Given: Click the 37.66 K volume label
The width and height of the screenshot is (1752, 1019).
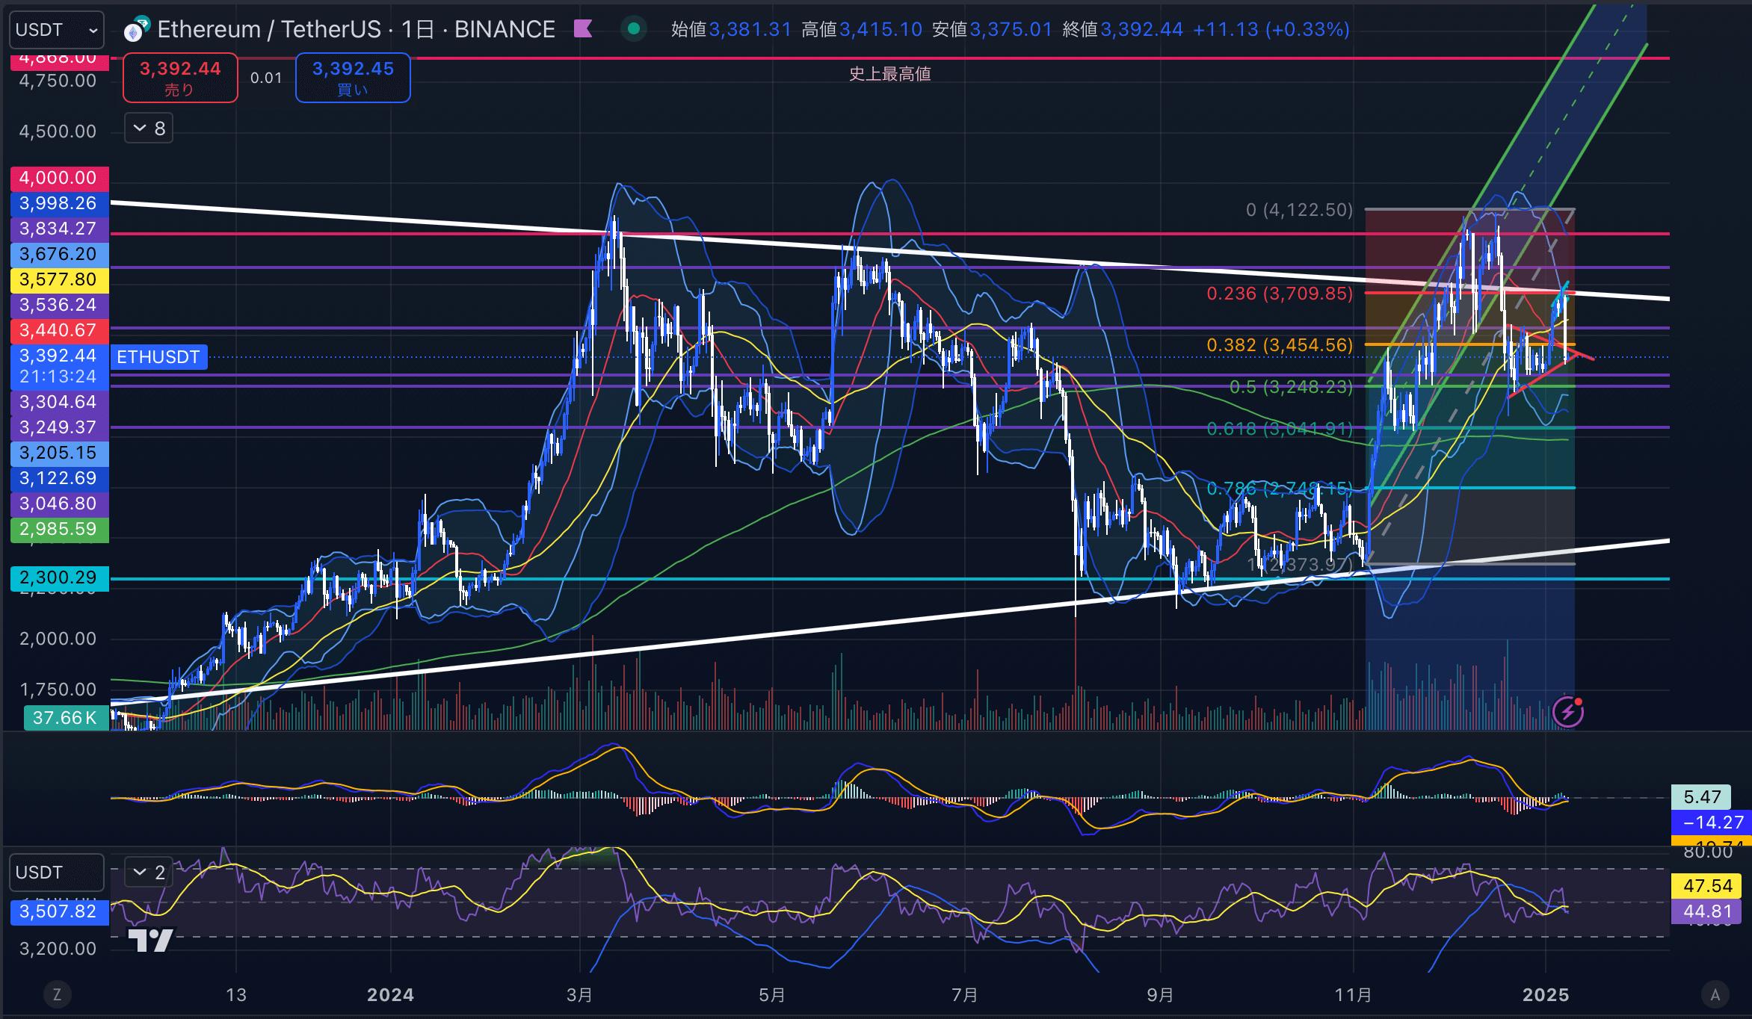Looking at the screenshot, I should click(x=66, y=718).
